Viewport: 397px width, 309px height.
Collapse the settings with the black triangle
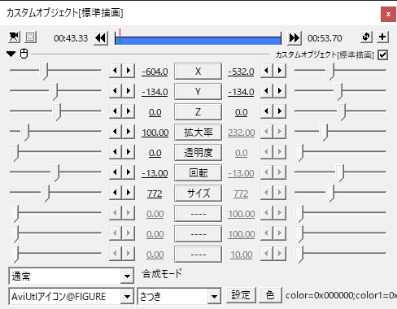[x=11, y=54]
